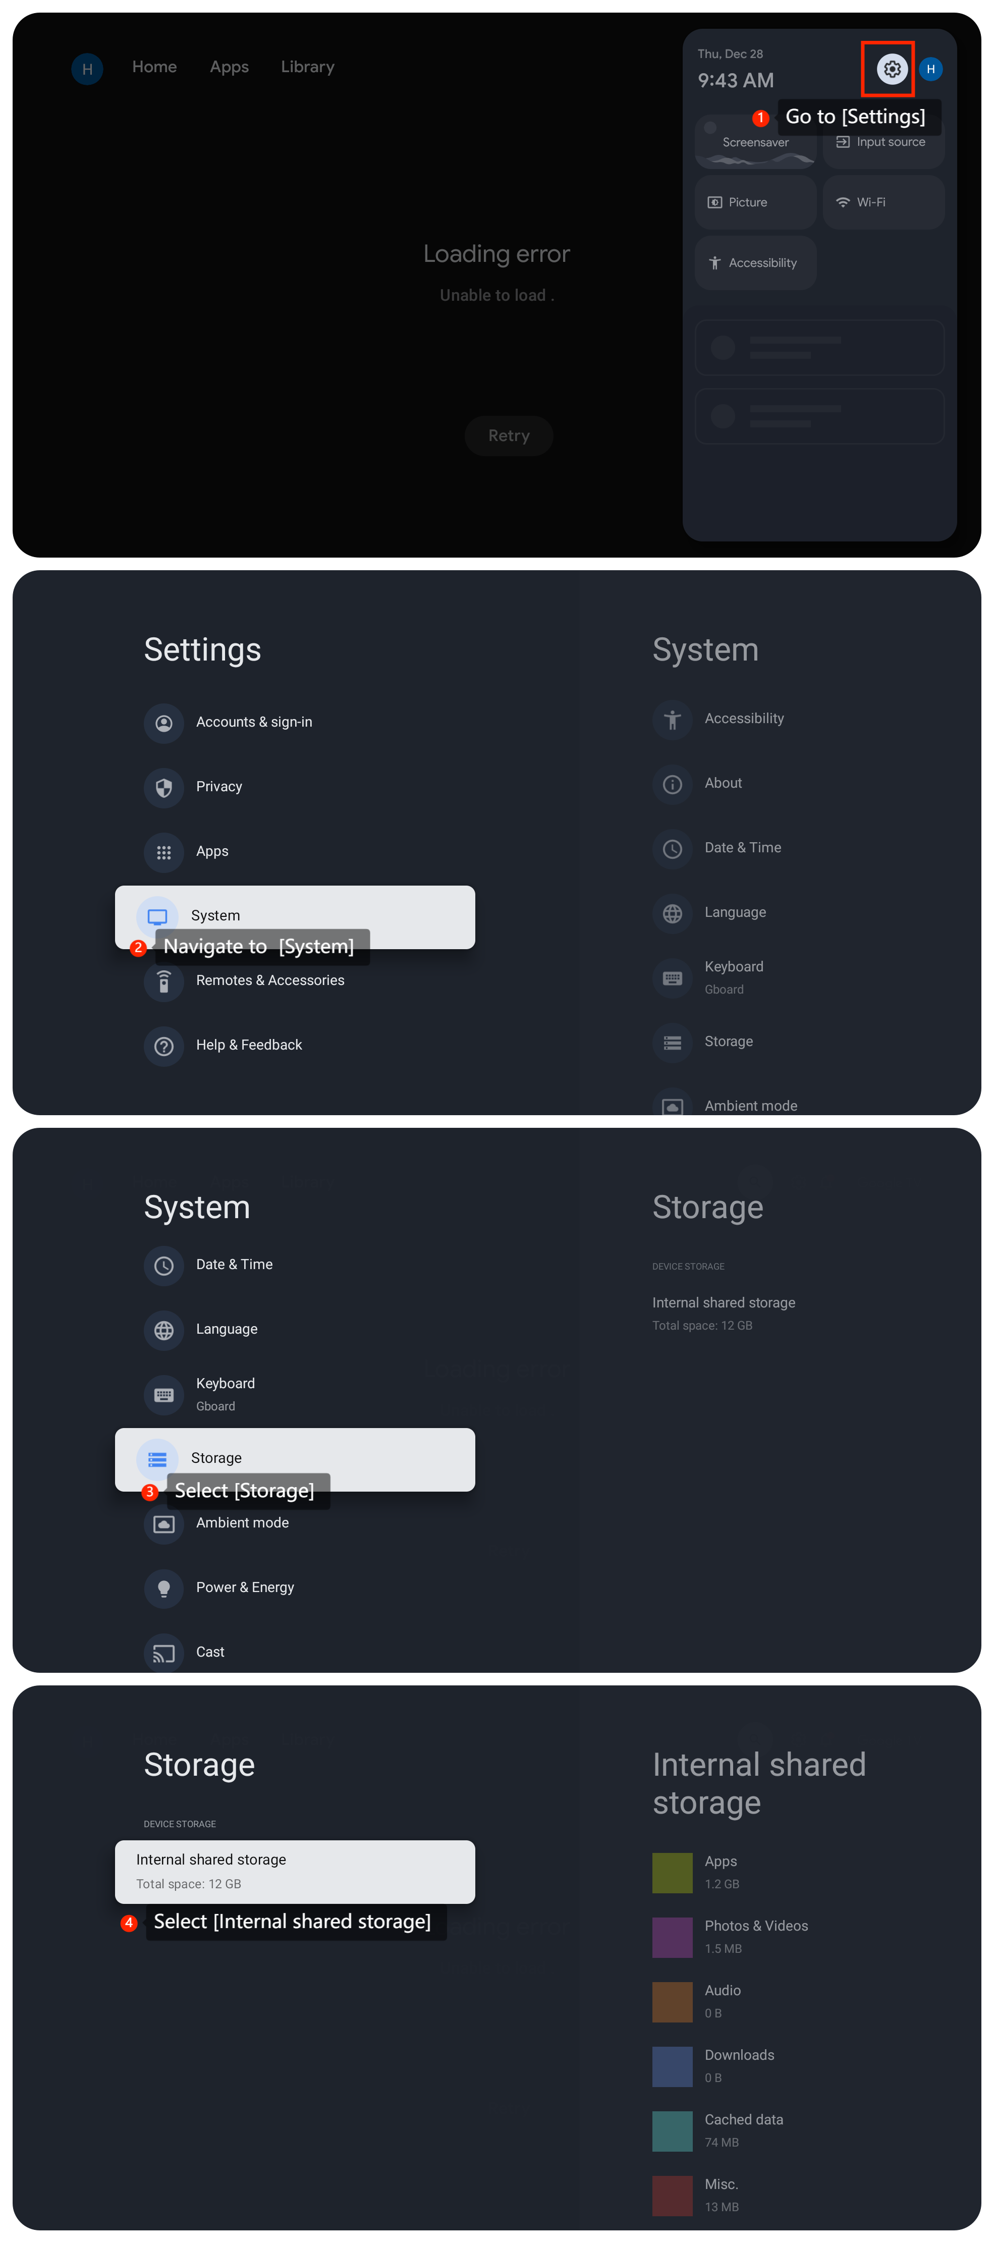Image resolution: width=994 pixels, height=2243 pixels.
Task: Toggle the Screensaver quick tile
Action: pos(755,141)
